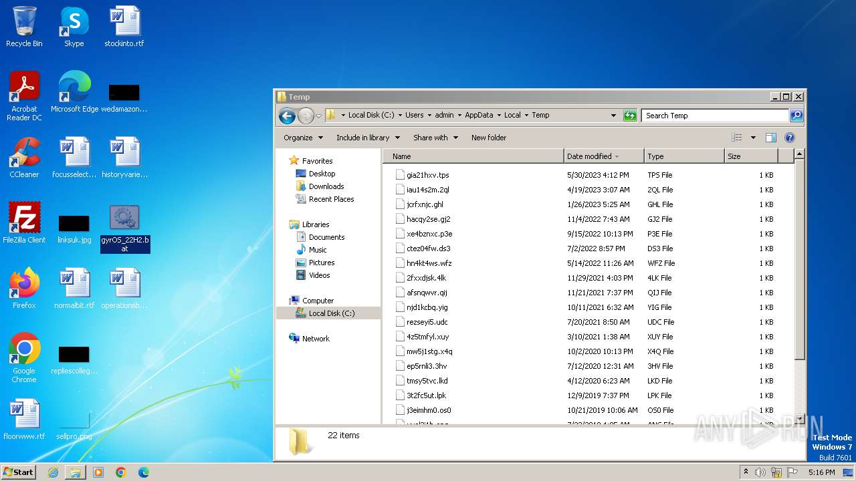Screen dimensions: 856x481
Task: Click Local Disk (C:) breadcrumb
Action: (x=372, y=116)
